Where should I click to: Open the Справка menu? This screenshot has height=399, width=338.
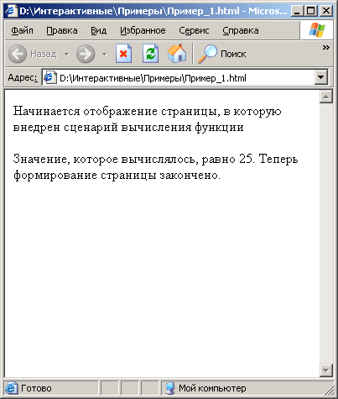pyautogui.click(x=241, y=30)
